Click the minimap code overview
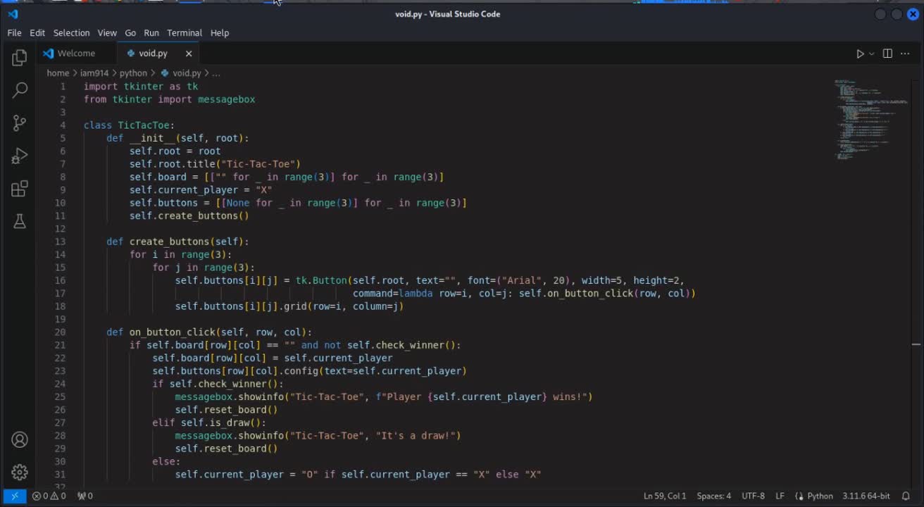 (x=870, y=120)
